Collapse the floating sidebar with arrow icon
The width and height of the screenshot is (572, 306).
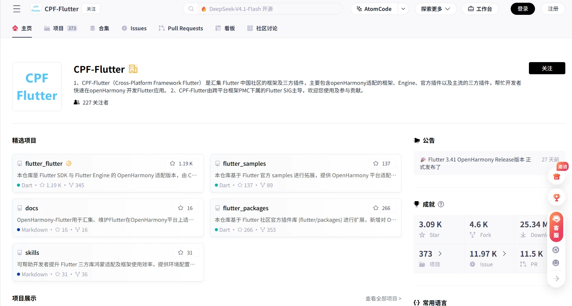click(x=556, y=278)
